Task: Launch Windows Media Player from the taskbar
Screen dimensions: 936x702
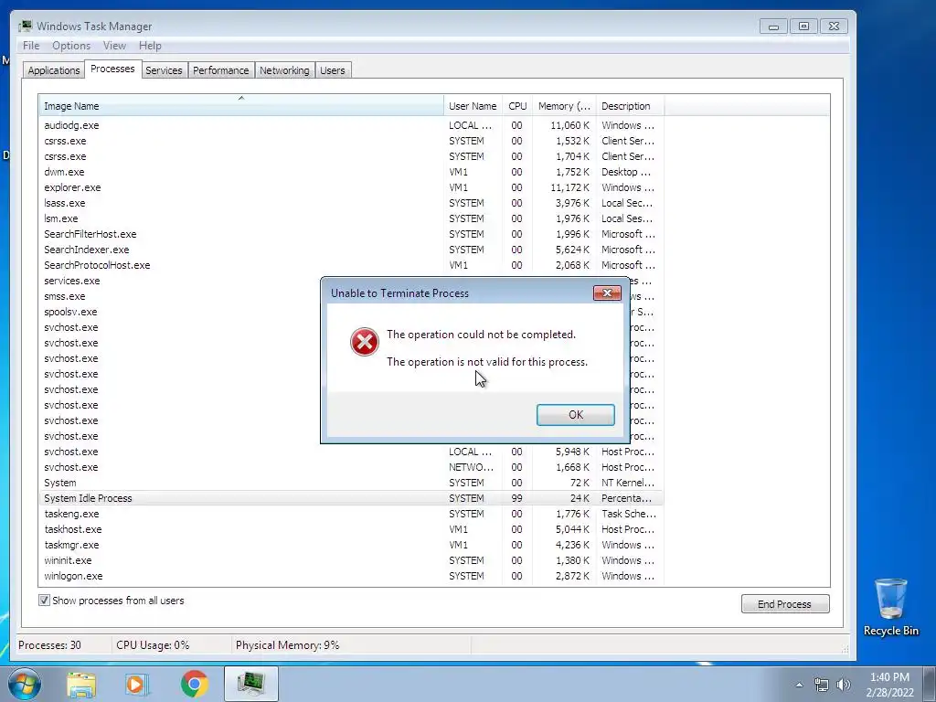Action: (x=137, y=685)
